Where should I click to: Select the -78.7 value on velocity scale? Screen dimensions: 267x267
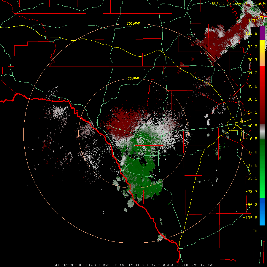(x=251, y=192)
